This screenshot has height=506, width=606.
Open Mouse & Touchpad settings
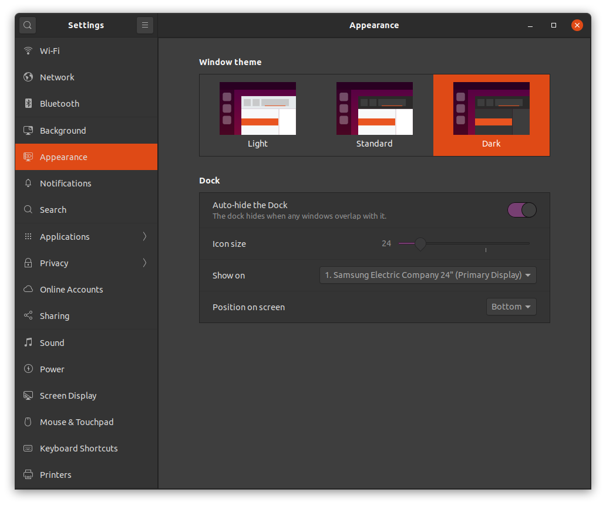(86, 422)
